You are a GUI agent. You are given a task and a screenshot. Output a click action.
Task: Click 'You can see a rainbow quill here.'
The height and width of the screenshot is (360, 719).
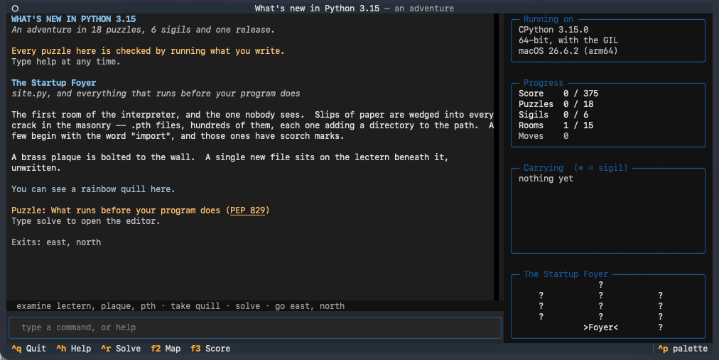coord(93,189)
